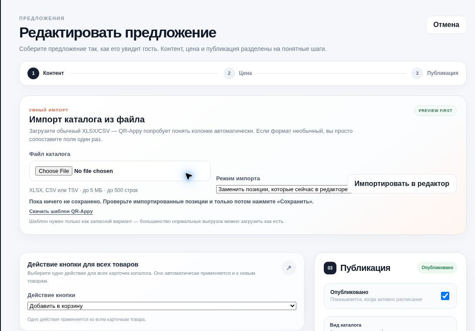Click the step number 1 circle

click(33, 73)
